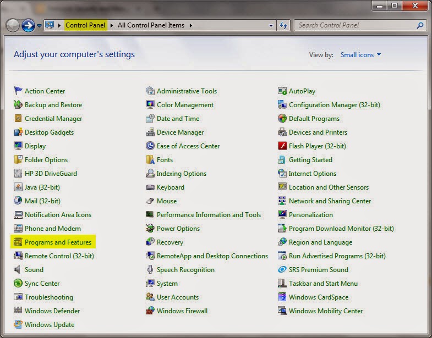Open the Indexing Options link
Image resolution: width=432 pixels, height=338 pixels.
(x=181, y=174)
